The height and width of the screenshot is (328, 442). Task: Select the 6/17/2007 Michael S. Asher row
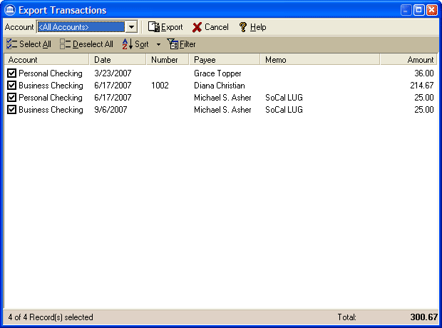point(222,98)
